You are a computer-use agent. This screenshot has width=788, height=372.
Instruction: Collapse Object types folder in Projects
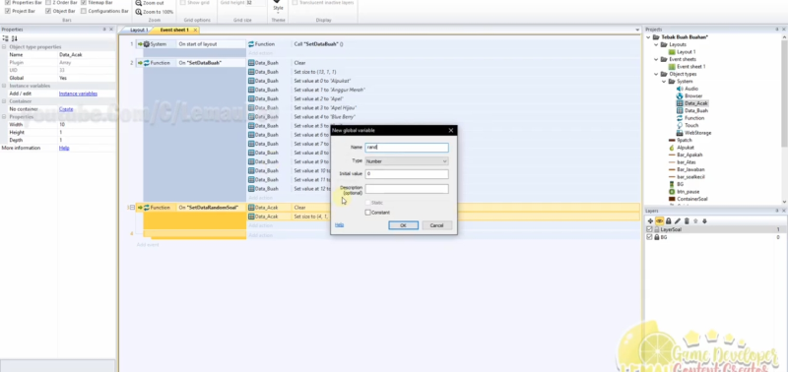pyautogui.click(x=656, y=74)
